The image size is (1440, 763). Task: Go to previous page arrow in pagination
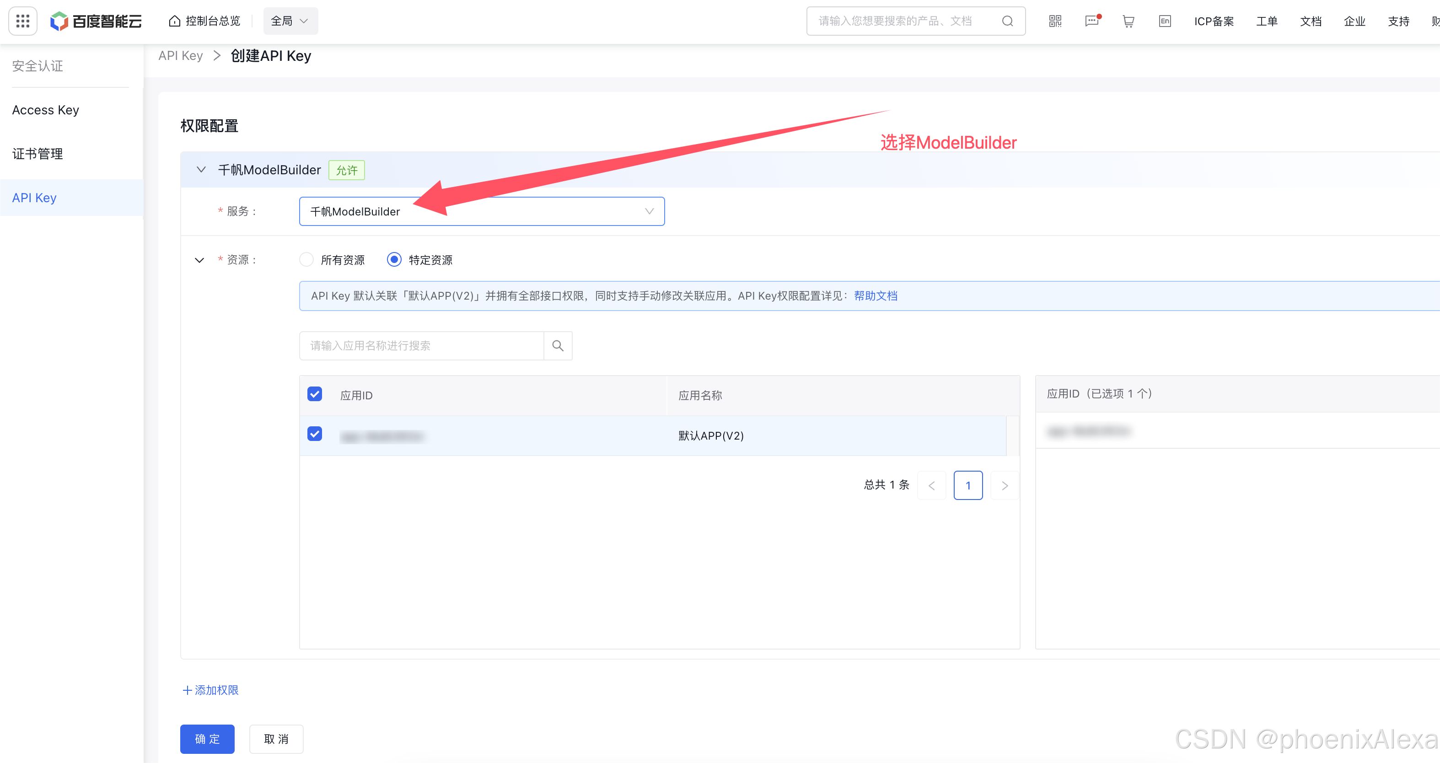coord(931,485)
